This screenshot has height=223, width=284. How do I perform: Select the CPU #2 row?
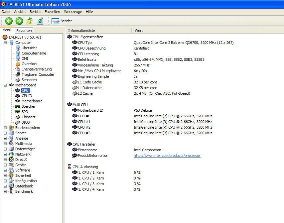tap(142, 127)
